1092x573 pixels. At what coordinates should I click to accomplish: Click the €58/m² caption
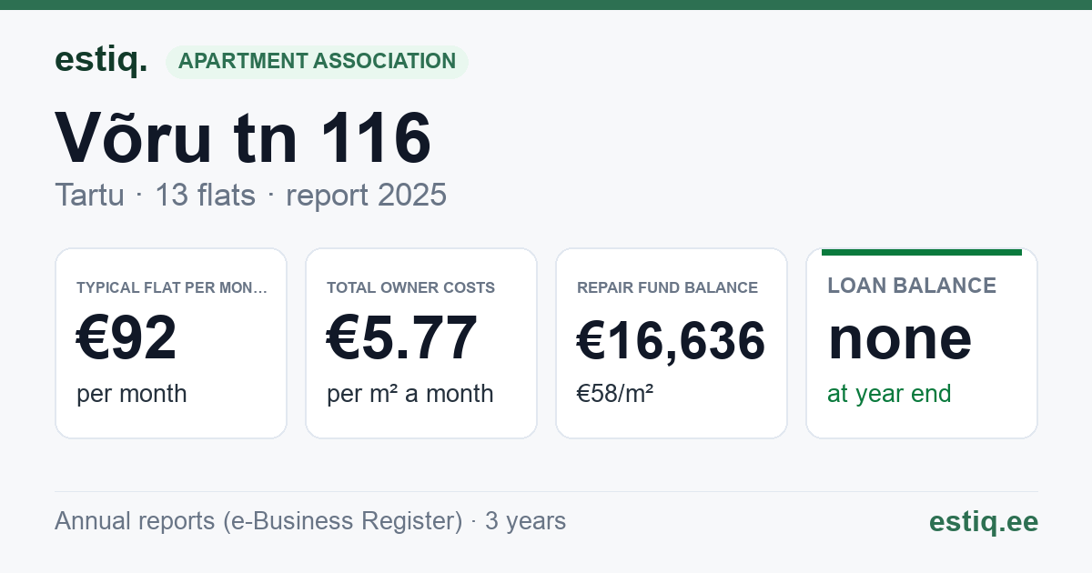[615, 394]
